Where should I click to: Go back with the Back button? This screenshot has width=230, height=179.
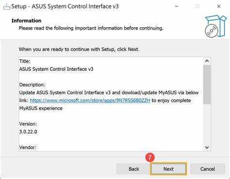134,169
